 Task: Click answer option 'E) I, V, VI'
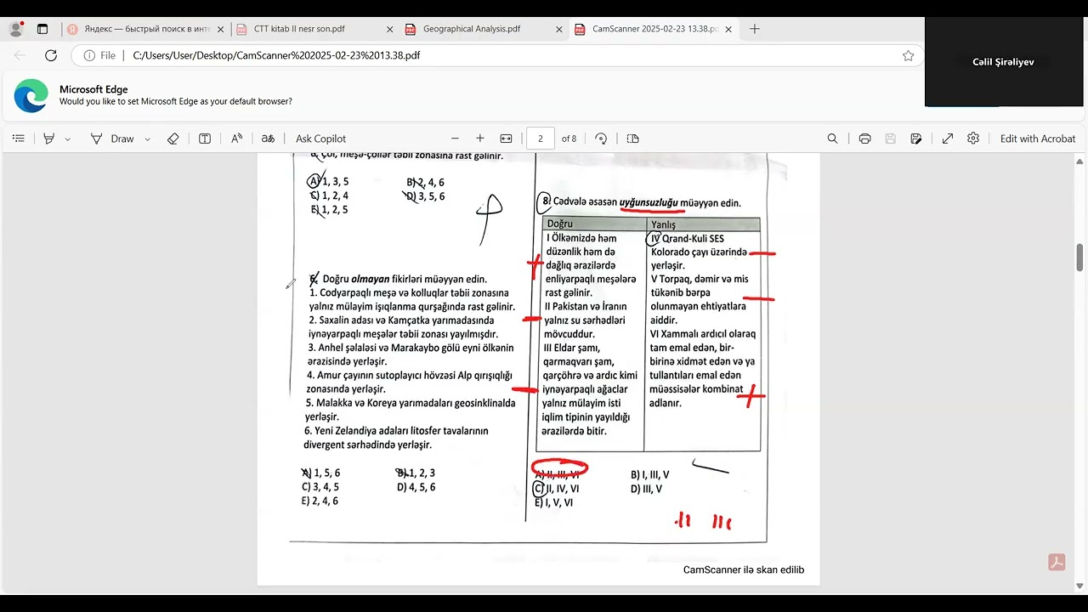coord(553,502)
